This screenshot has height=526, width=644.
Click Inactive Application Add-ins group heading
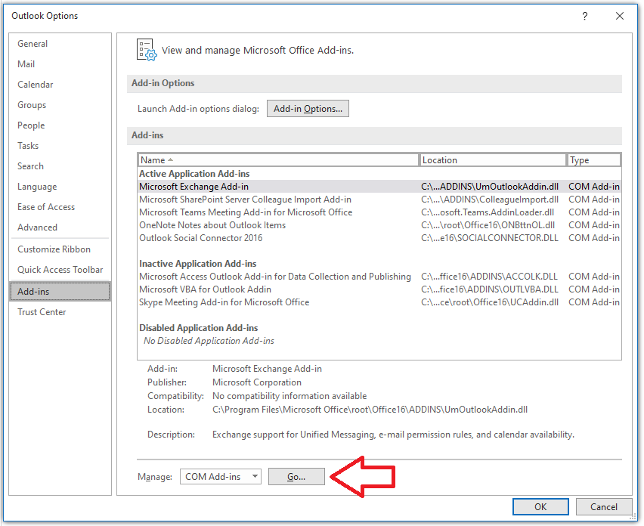pyautogui.click(x=197, y=264)
